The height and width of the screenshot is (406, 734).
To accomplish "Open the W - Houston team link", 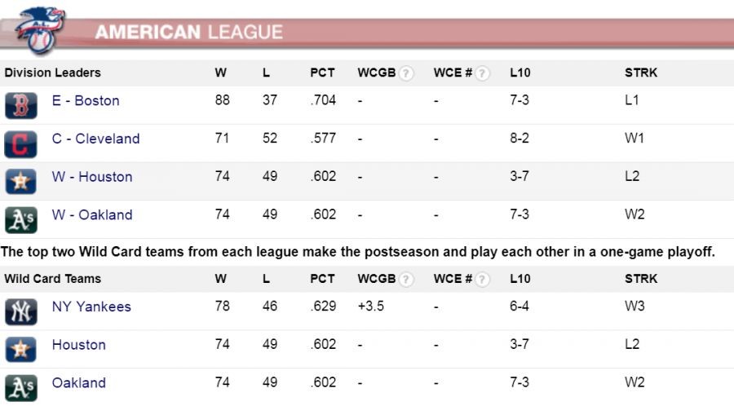I will [x=92, y=177].
